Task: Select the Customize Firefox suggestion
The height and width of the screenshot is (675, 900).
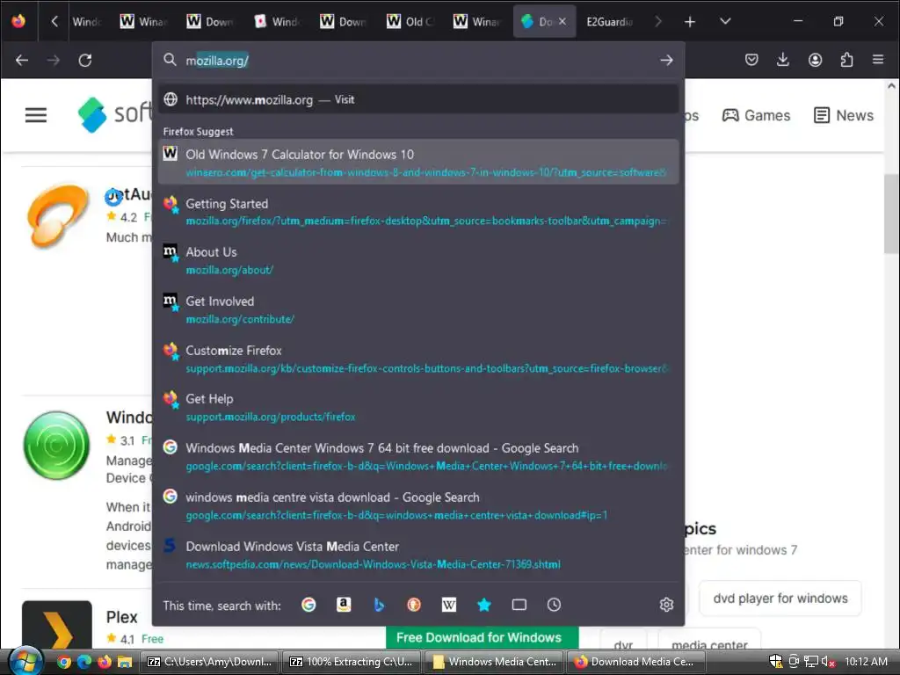Action: 418,359
